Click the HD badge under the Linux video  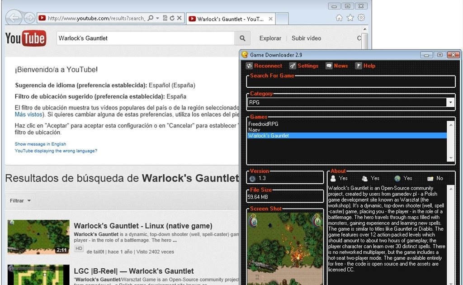click(x=79, y=248)
